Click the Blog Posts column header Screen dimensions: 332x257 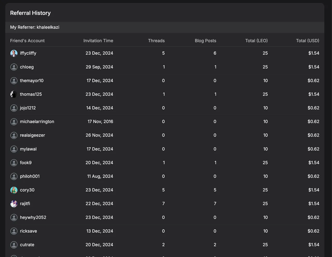[205, 41]
